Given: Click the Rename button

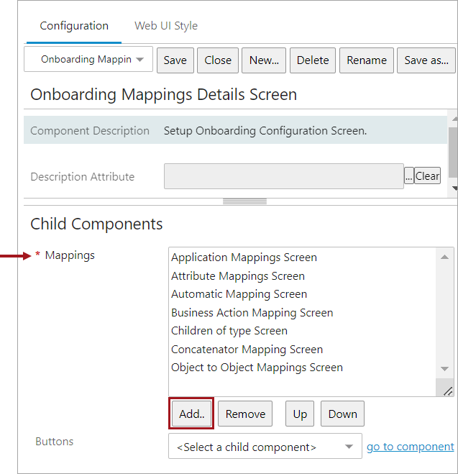Looking at the screenshot, I should click(367, 60).
